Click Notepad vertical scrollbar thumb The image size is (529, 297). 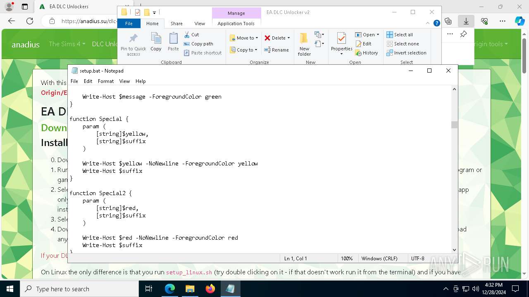[454, 125]
